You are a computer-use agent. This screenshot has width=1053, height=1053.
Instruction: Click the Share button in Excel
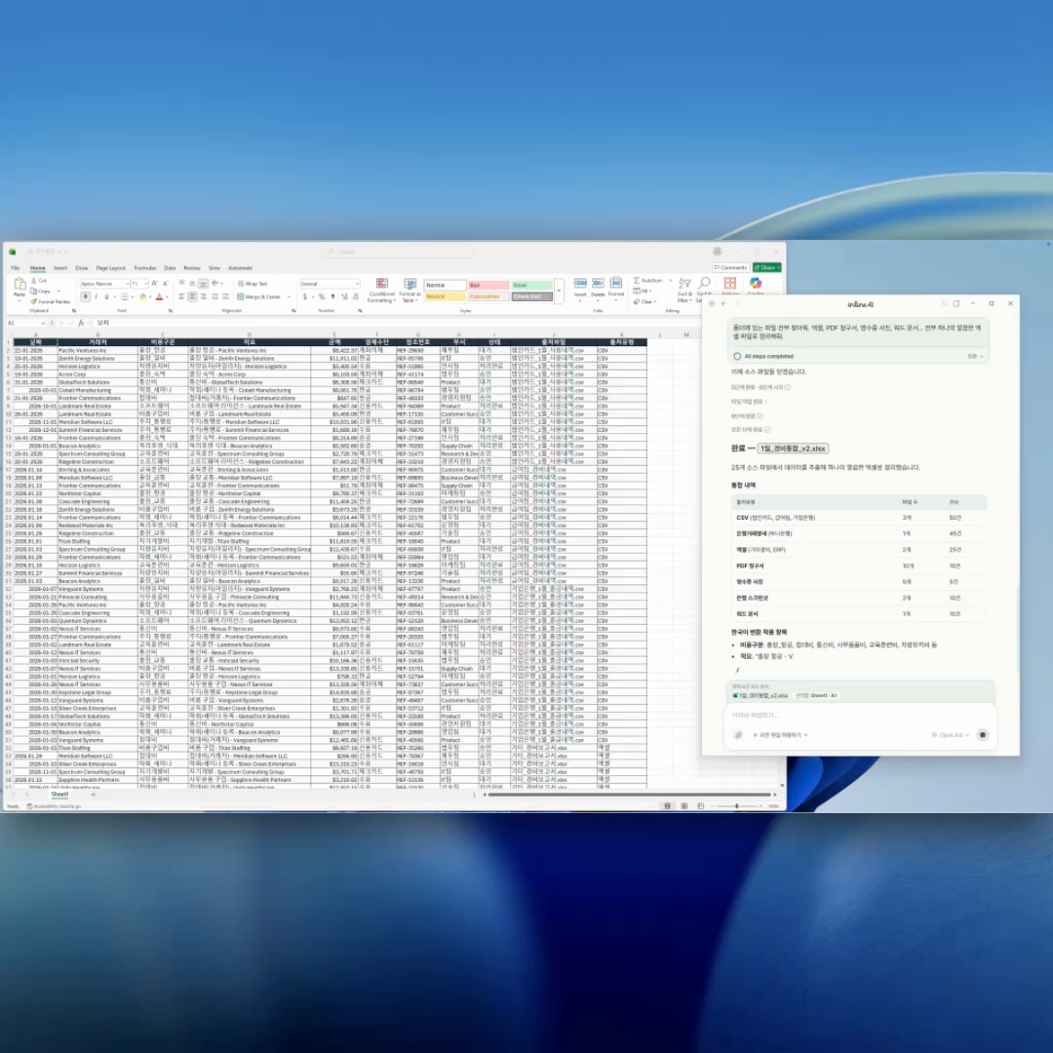click(x=768, y=267)
